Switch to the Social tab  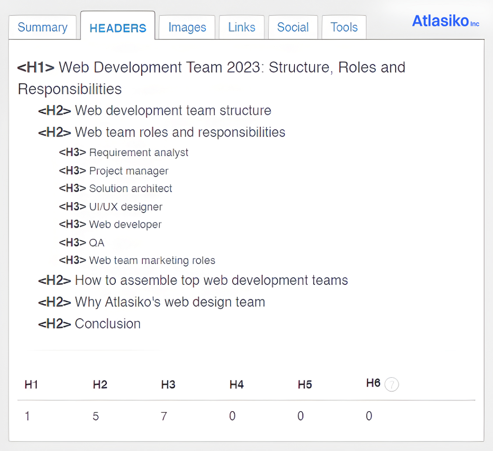point(293,27)
